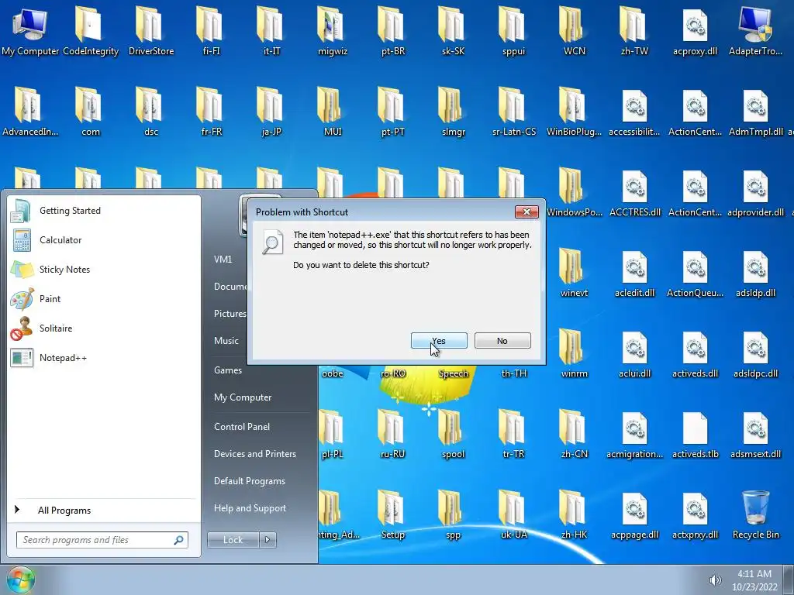The width and height of the screenshot is (794, 595).
Task: Click the Windows Start orb
Action: tap(20, 580)
